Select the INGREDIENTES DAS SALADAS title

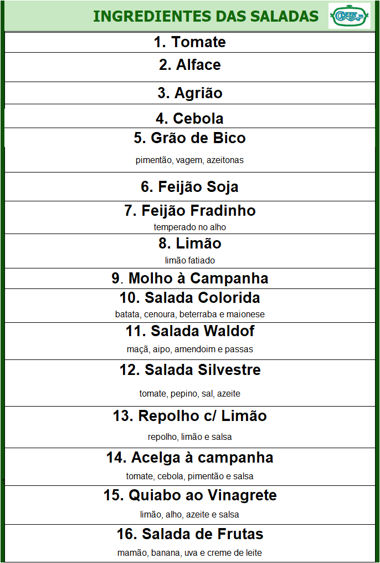point(206,16)
